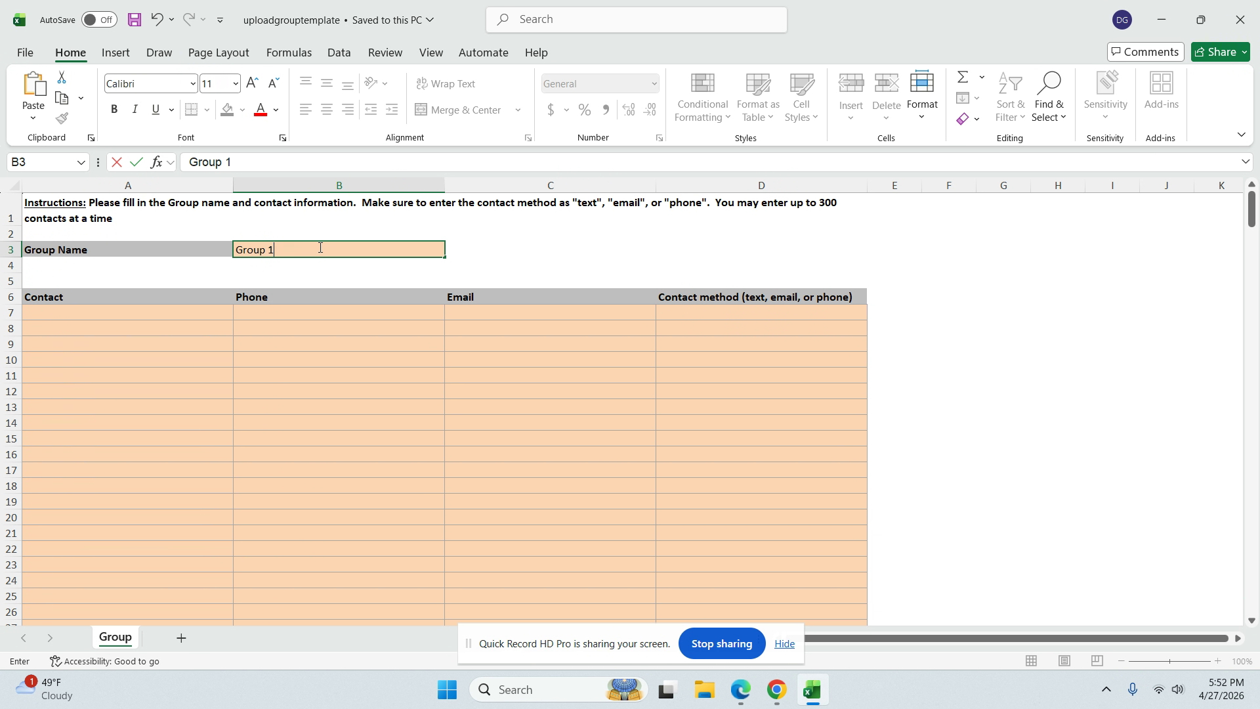This screenshot has width=1260, height=709.
Task: Click the Clear eraser icon
Action: click(x=963, y=119)
